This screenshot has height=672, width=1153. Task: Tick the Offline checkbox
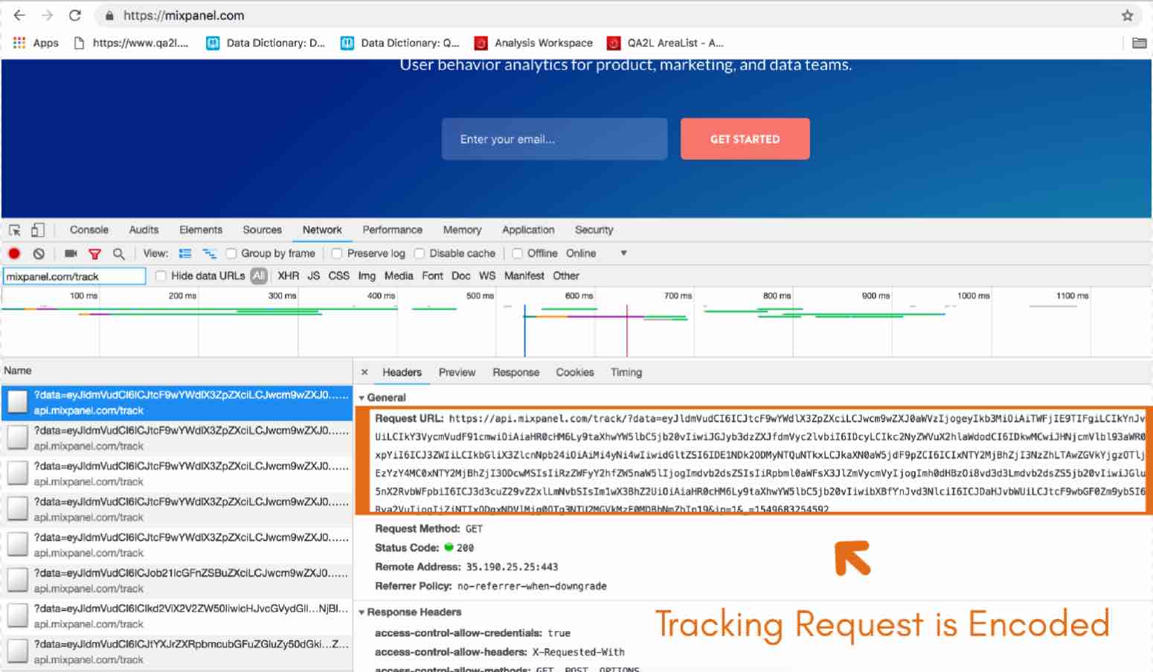click(517, 254)
